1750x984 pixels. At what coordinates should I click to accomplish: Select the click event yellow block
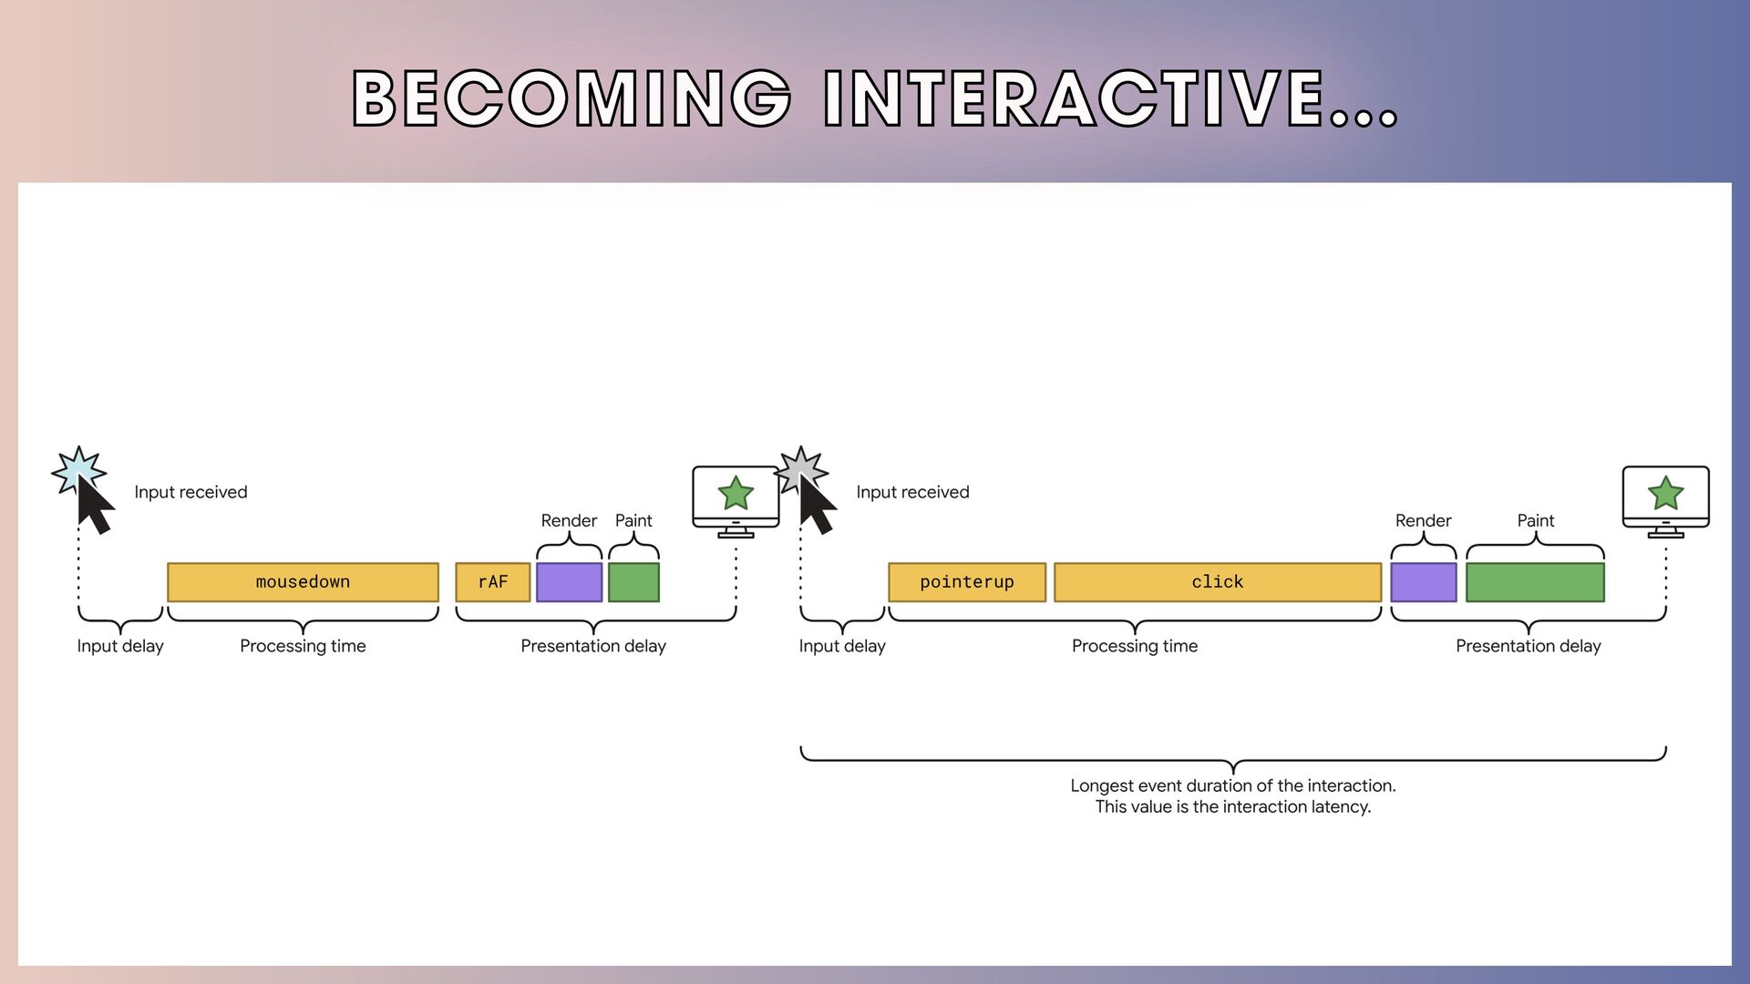1217,582
